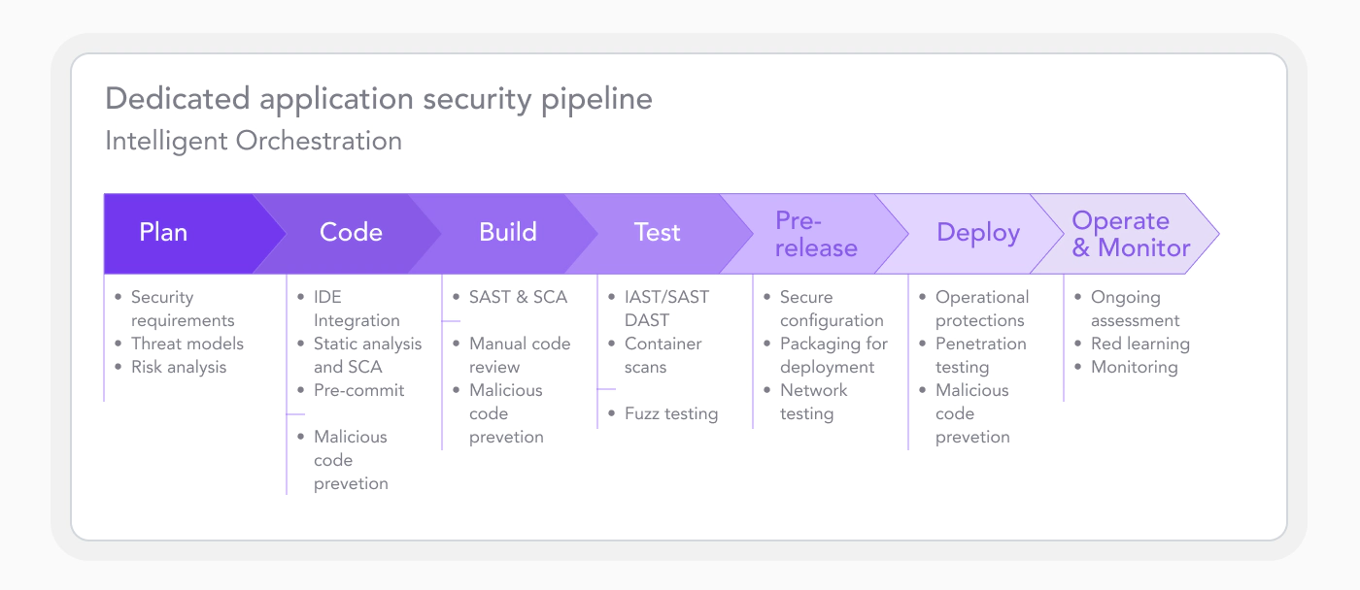Viewport: 1360px width, 590px height.
Task: Select Fuzz testing under Test
Action: point(670,413)
